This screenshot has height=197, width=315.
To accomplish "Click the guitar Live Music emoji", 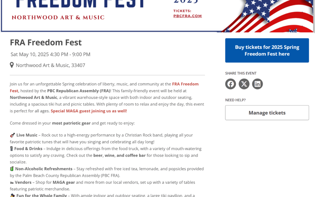I will [x=13, y=135].
